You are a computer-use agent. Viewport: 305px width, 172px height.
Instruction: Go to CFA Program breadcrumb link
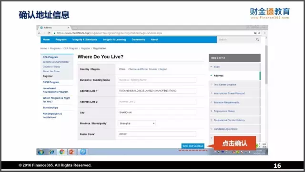tap(71, 48)
